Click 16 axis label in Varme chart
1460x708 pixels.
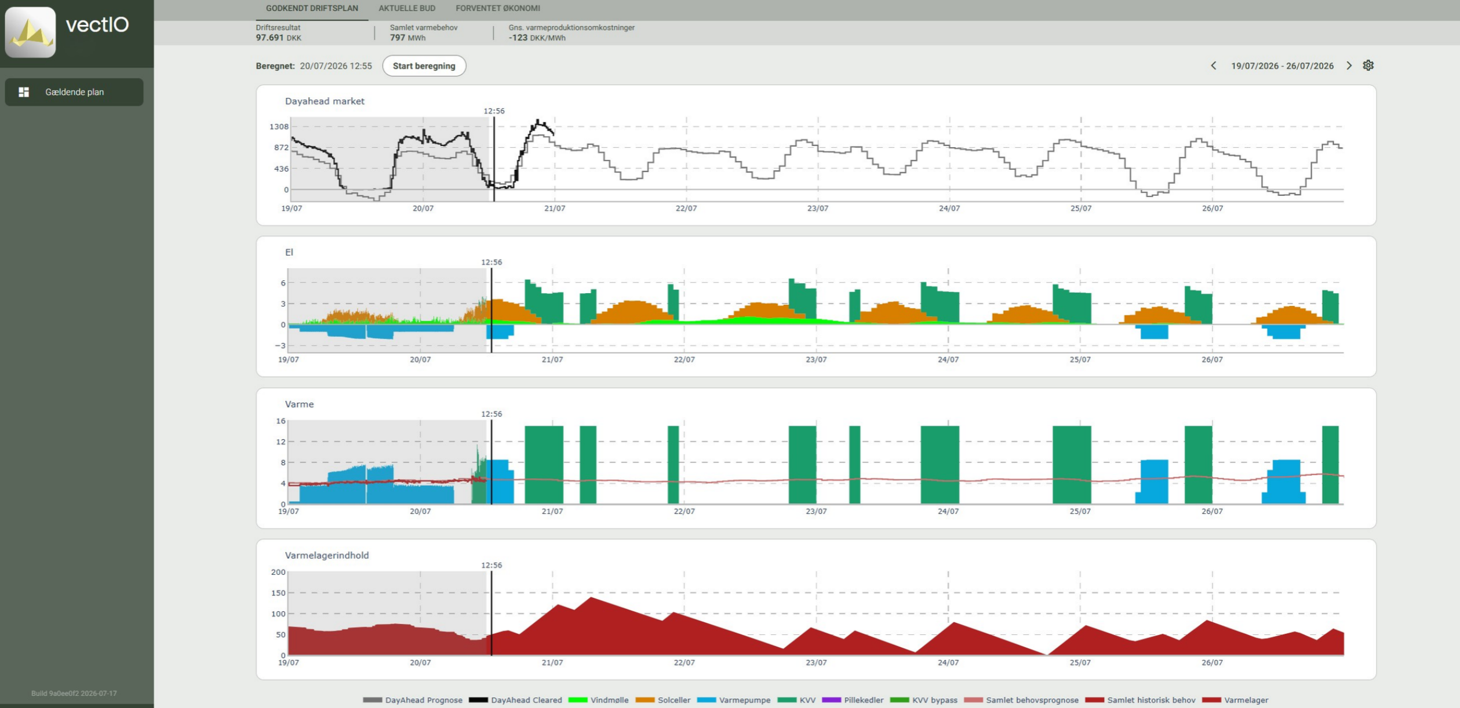(x=281, y=421)
